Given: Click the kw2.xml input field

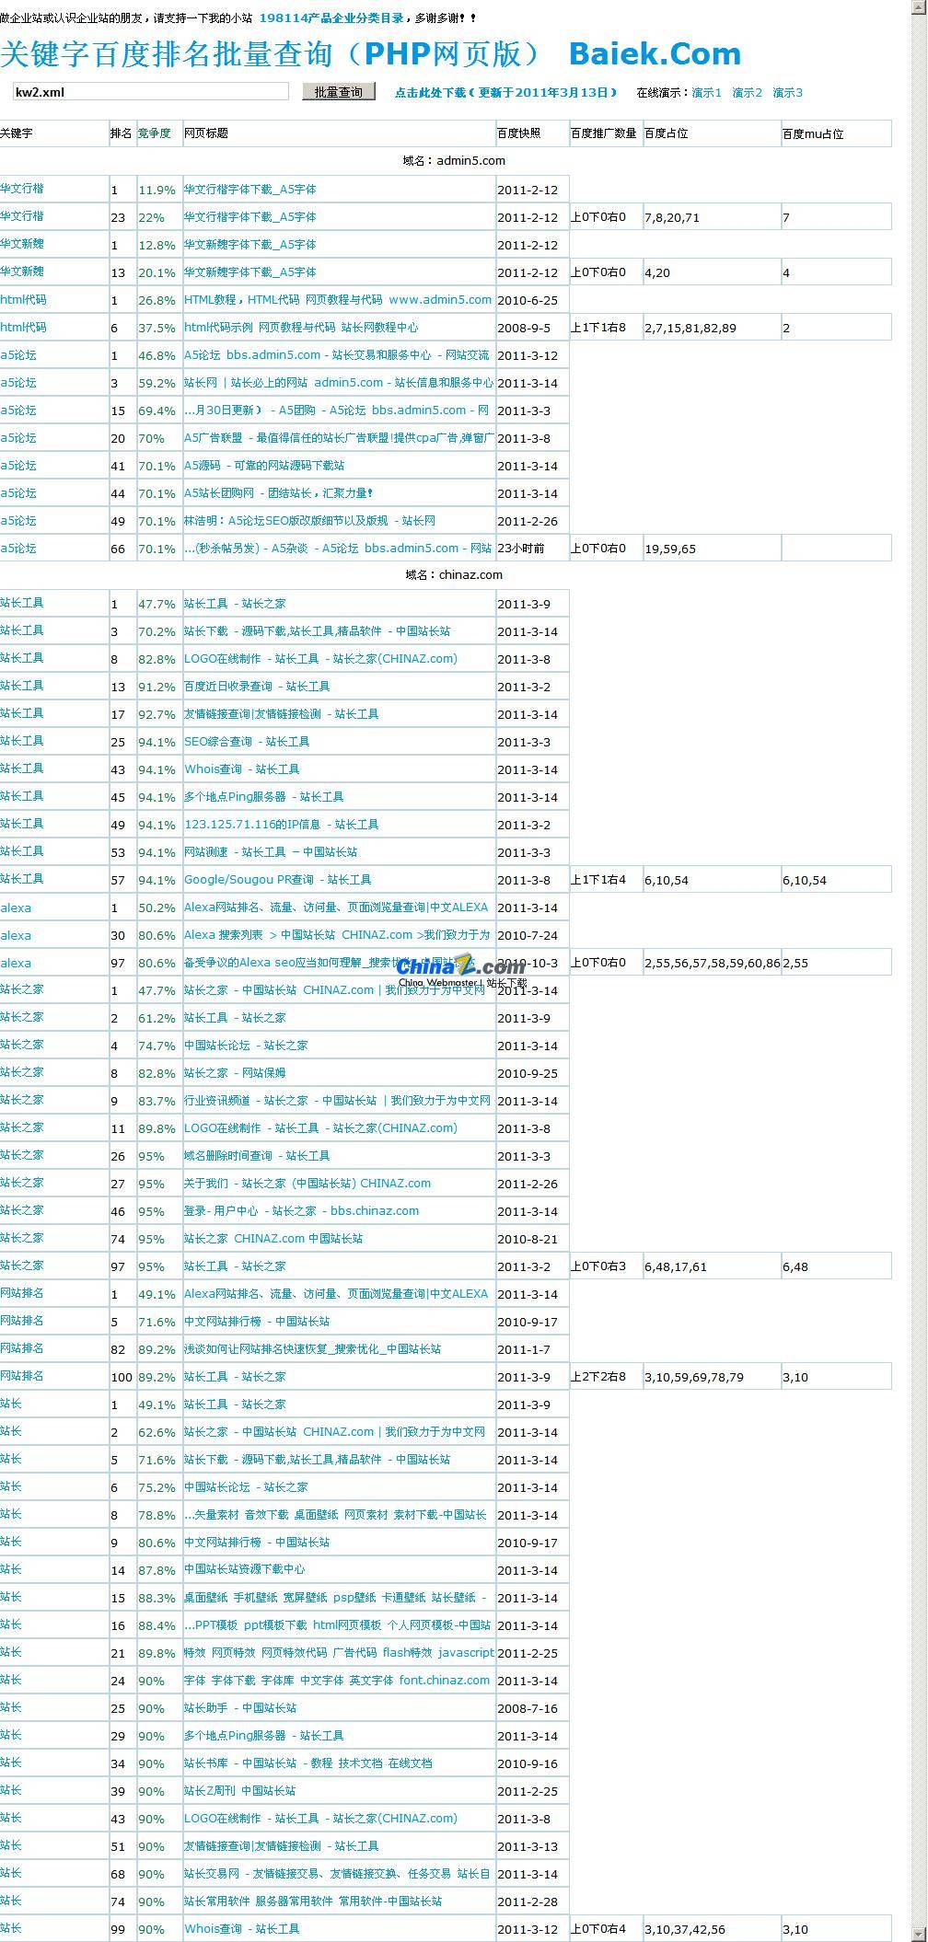Looking at the screenshot, I should click(150, 92).
